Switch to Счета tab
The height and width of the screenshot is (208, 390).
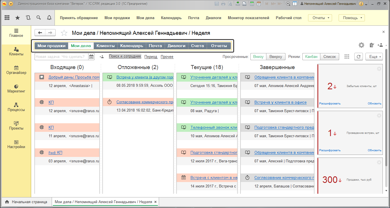coord(198,46)
